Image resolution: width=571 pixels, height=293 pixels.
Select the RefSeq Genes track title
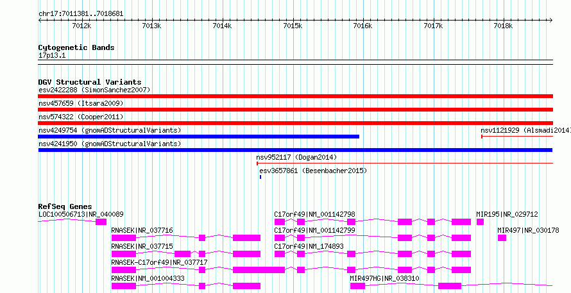(65, 206)
